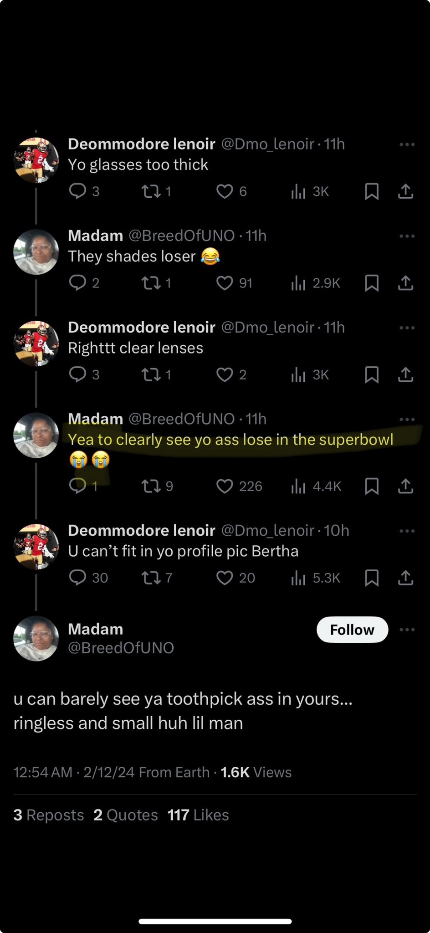This screenshot has width=430, height=933.
Task: View the 117 Likes list
Action: (198, 815)
